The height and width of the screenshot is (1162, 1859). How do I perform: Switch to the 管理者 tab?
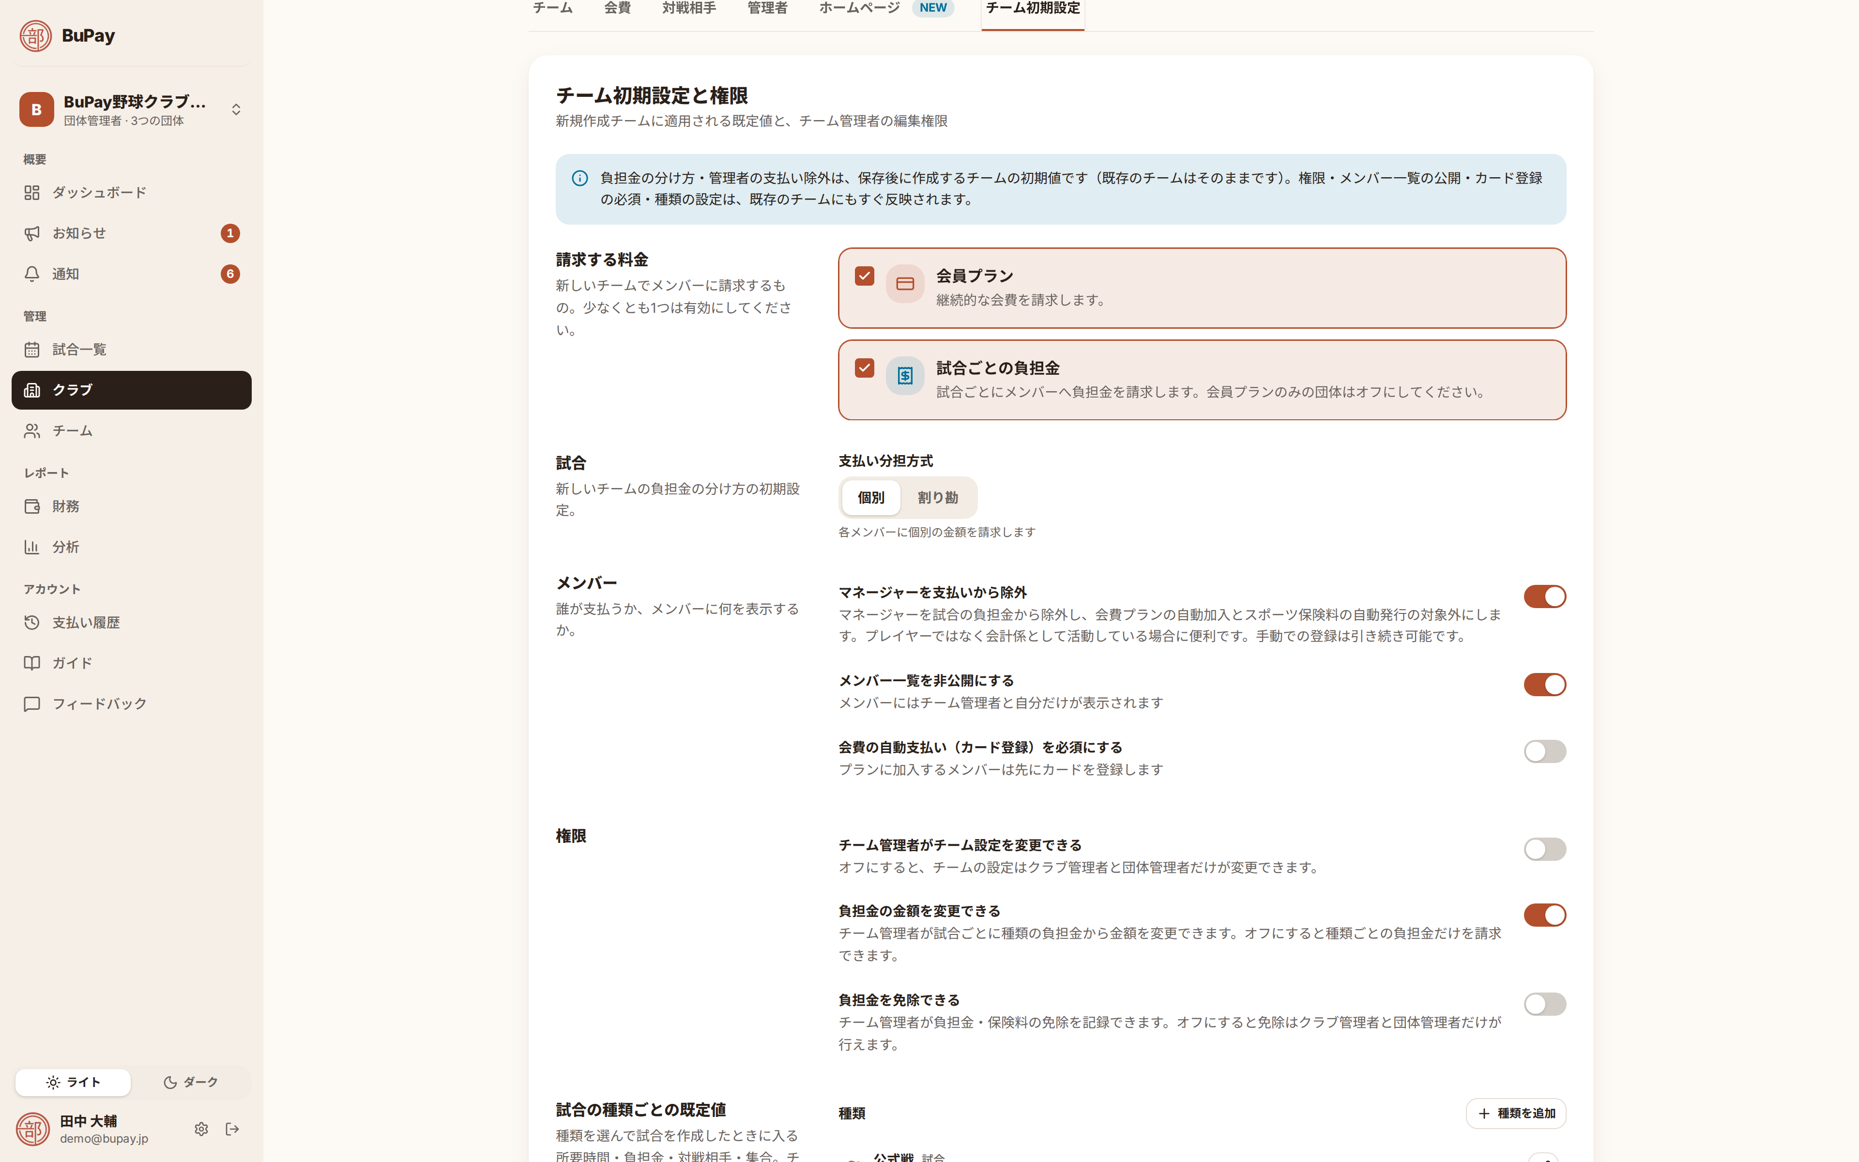[767, 8]
